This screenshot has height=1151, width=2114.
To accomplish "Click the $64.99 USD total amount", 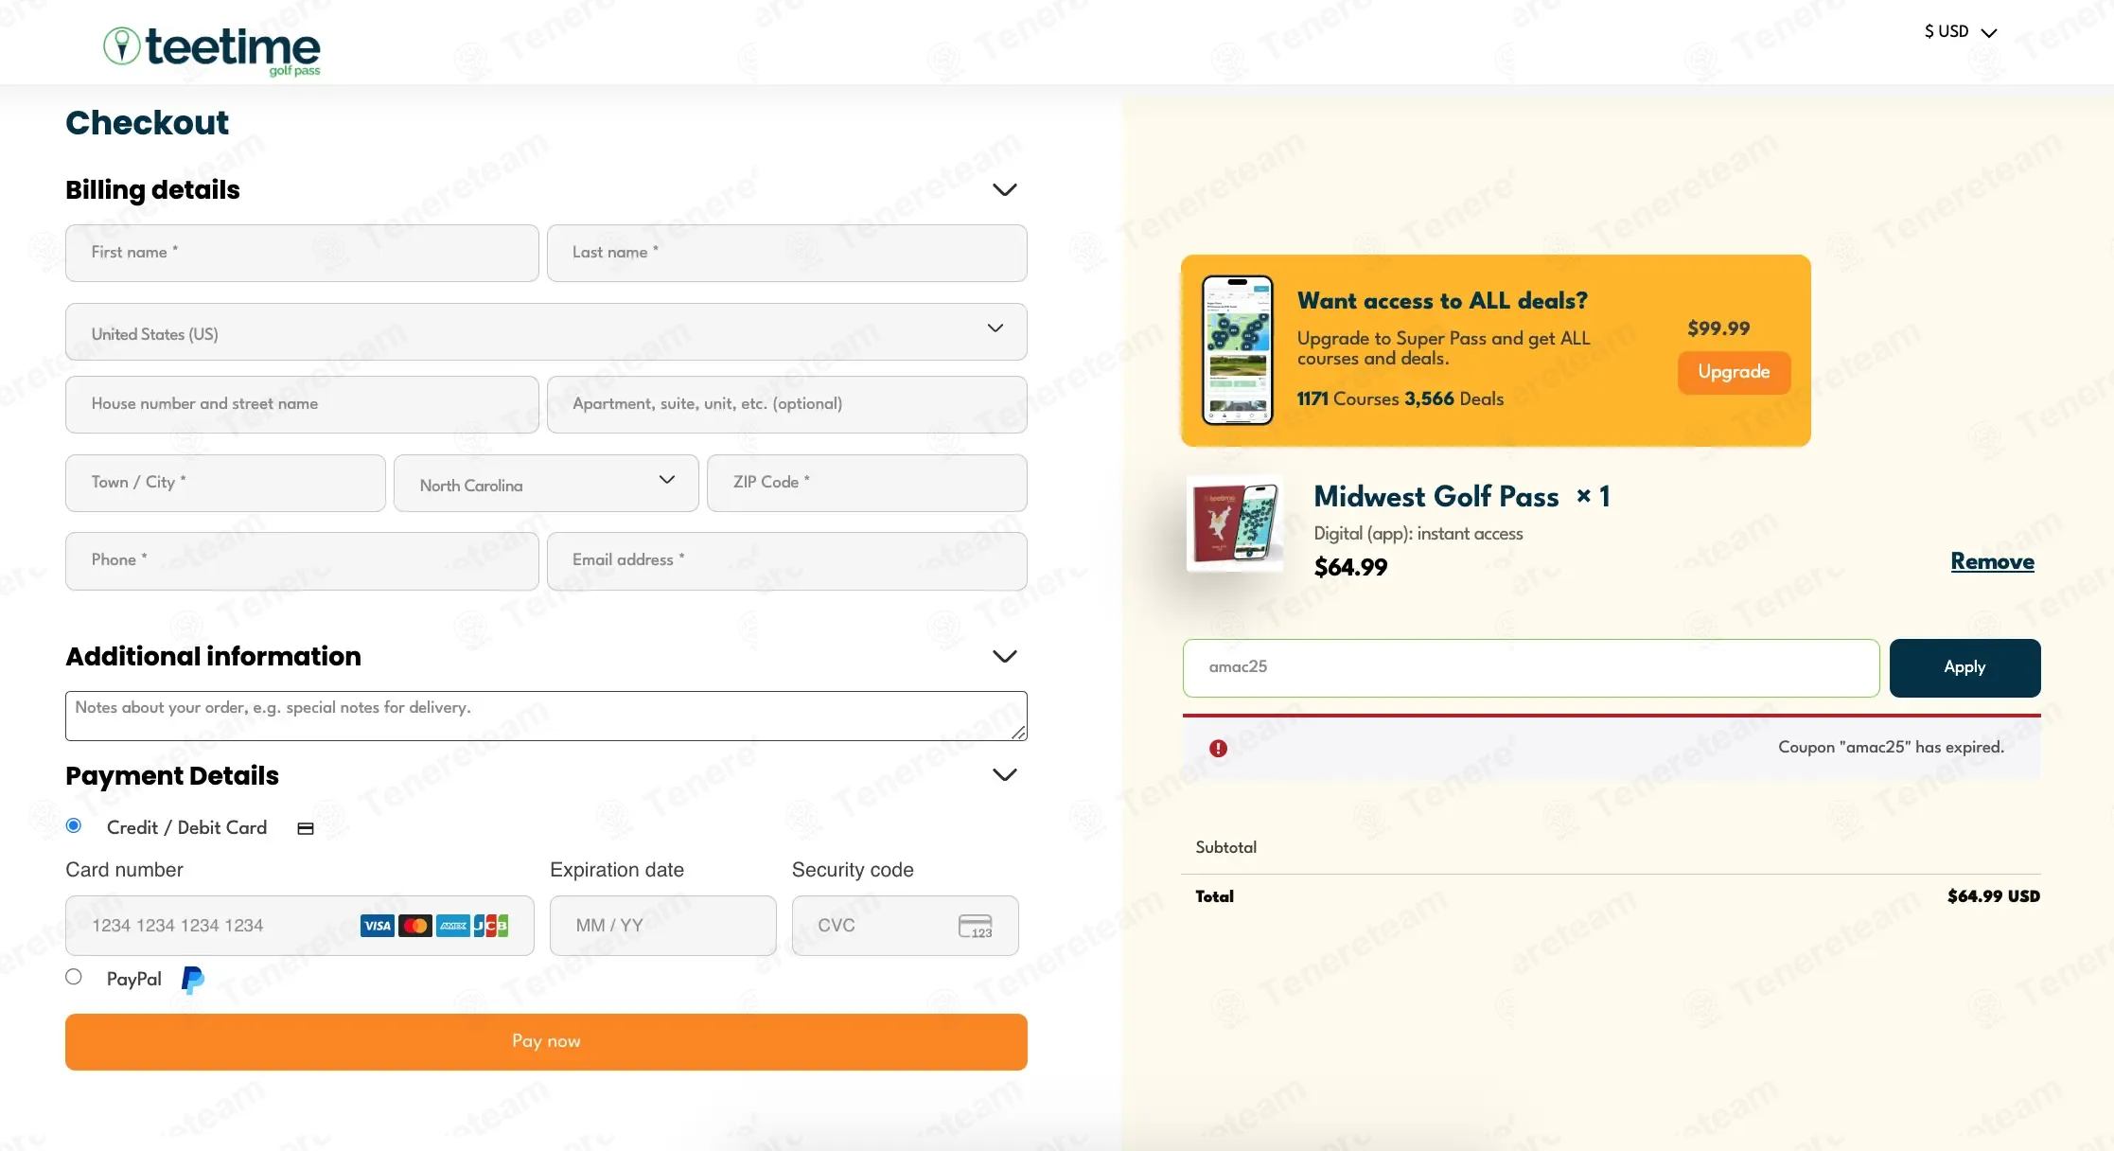I will [x=1993, y=896].
